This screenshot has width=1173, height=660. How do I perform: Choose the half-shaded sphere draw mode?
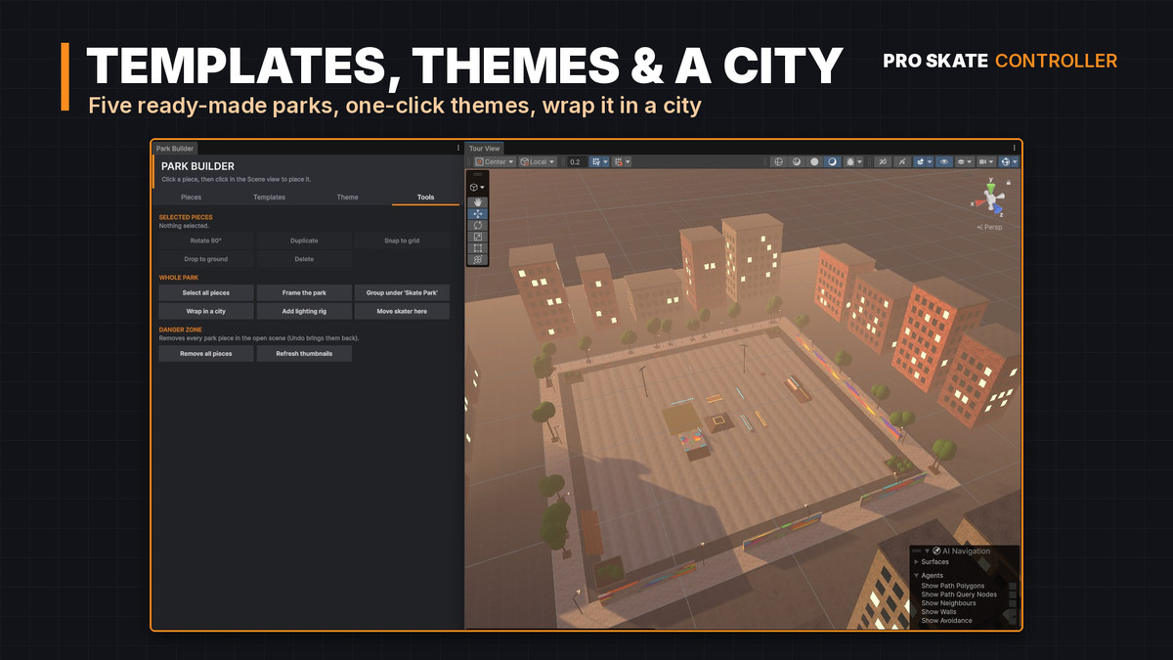tap(797, 162)
